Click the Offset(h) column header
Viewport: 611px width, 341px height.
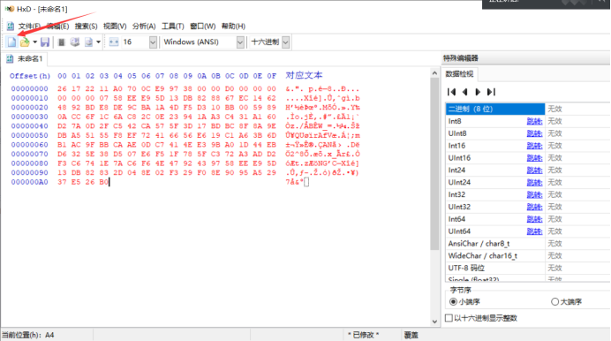click(30, 76)
